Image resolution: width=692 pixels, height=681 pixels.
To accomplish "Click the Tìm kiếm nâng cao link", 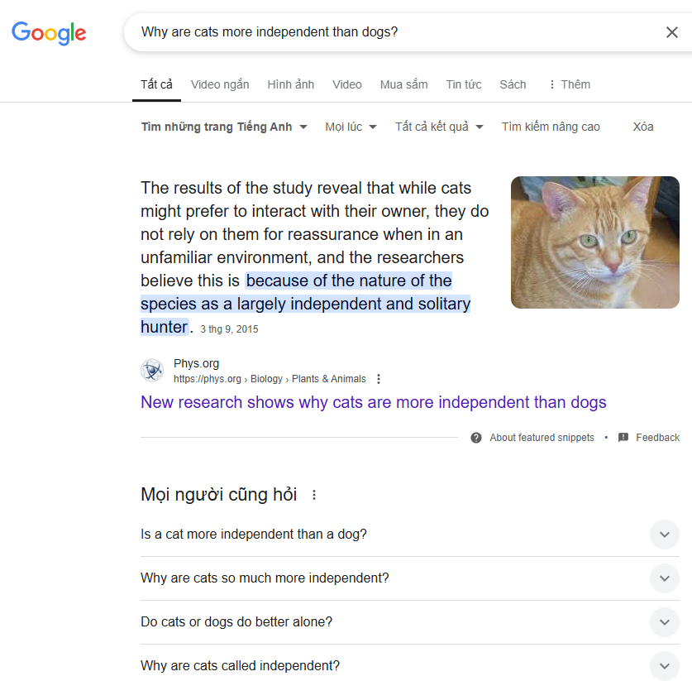I will 551,127.
